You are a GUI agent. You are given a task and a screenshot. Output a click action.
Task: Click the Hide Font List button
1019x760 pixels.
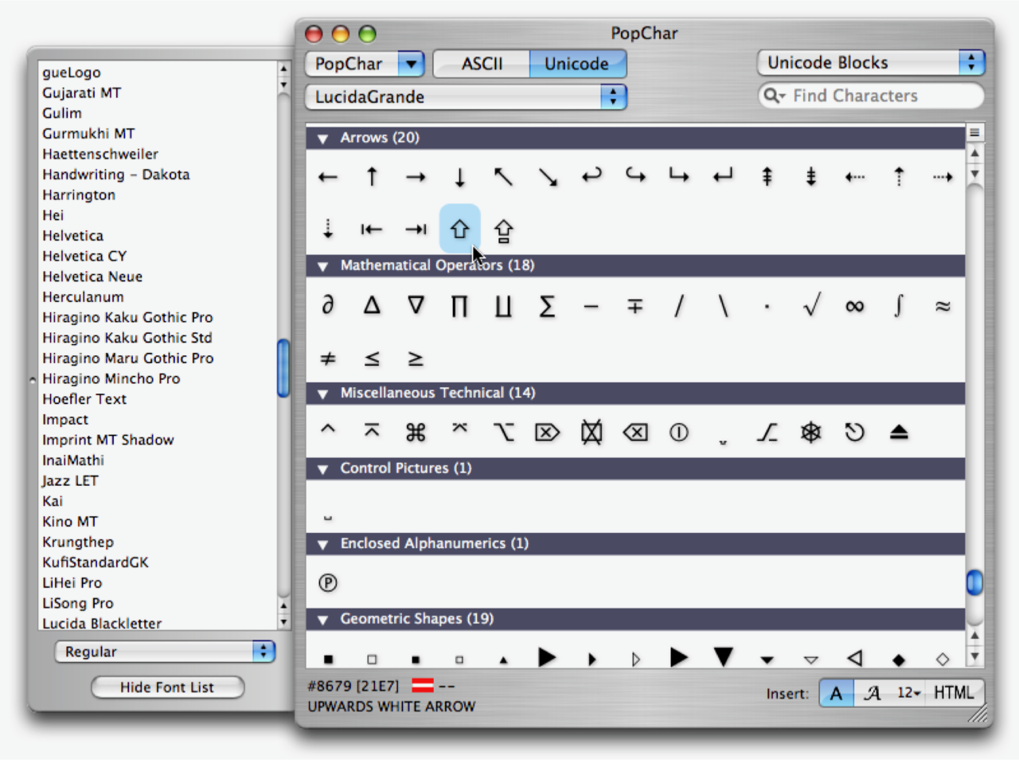[x=167, y=688]
